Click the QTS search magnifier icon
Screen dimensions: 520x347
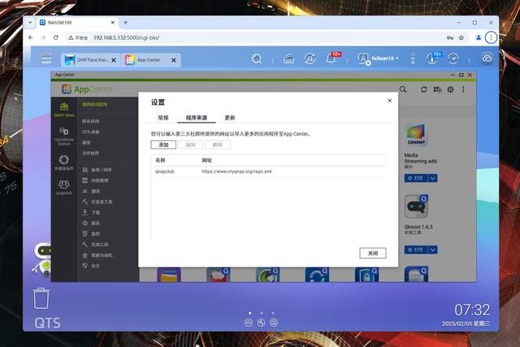pos(257,59)
